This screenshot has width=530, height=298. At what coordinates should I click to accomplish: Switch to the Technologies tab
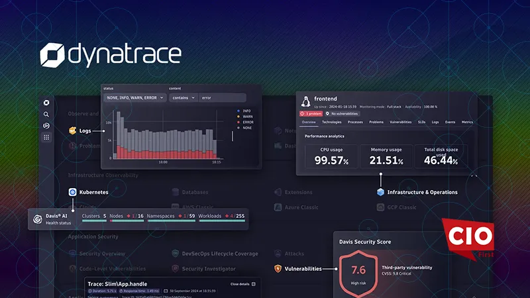coord(332,122)
